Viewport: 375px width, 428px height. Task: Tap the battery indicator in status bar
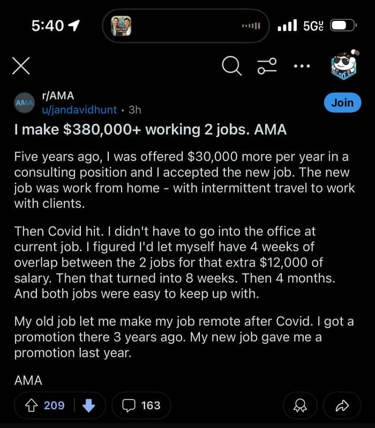pos(343,26)
